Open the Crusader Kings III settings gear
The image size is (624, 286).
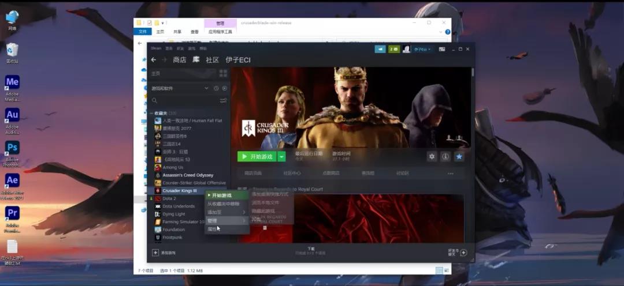(x=432, y=156)
